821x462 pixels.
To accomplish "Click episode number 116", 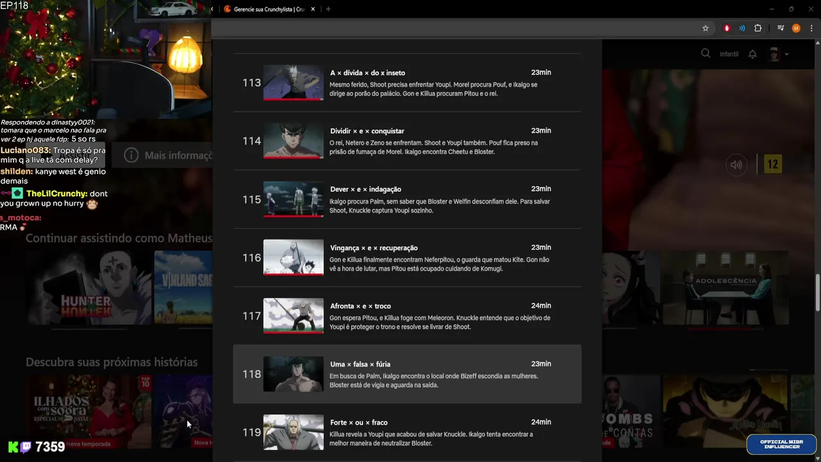I will coord(251,258).
